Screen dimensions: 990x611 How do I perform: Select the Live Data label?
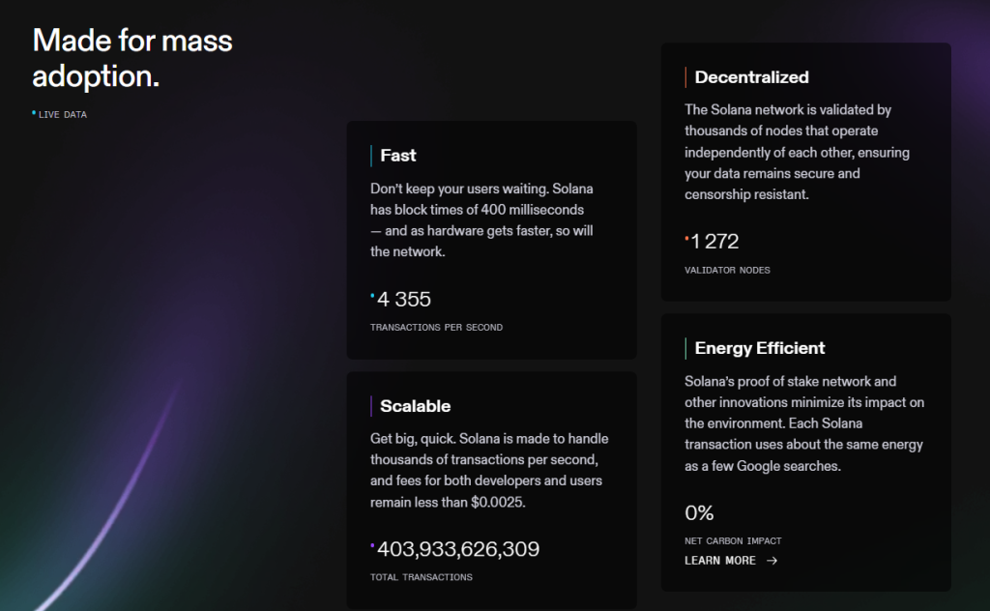pos(63,115)
